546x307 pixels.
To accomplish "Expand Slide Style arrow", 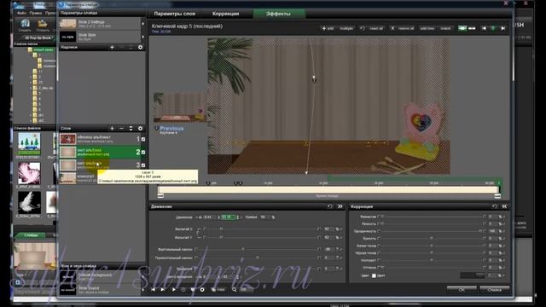I will click(142, 37).
